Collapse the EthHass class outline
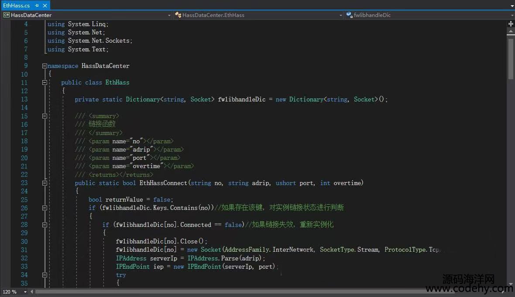 point(45,83)
